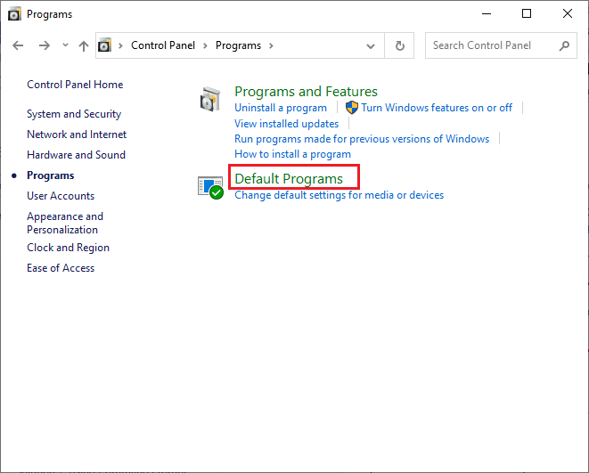This screenshot has width=589, height=473.
Task: Open Network and Internet category
Action: (x=77, y=135)
